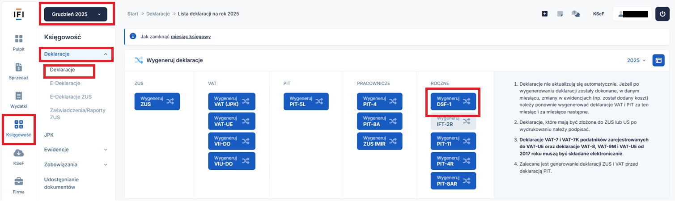Open the Grudzień 2025 month dropdown
This screenshot has width=675, height=201.
pyautogui.click(x=76, y=14)
